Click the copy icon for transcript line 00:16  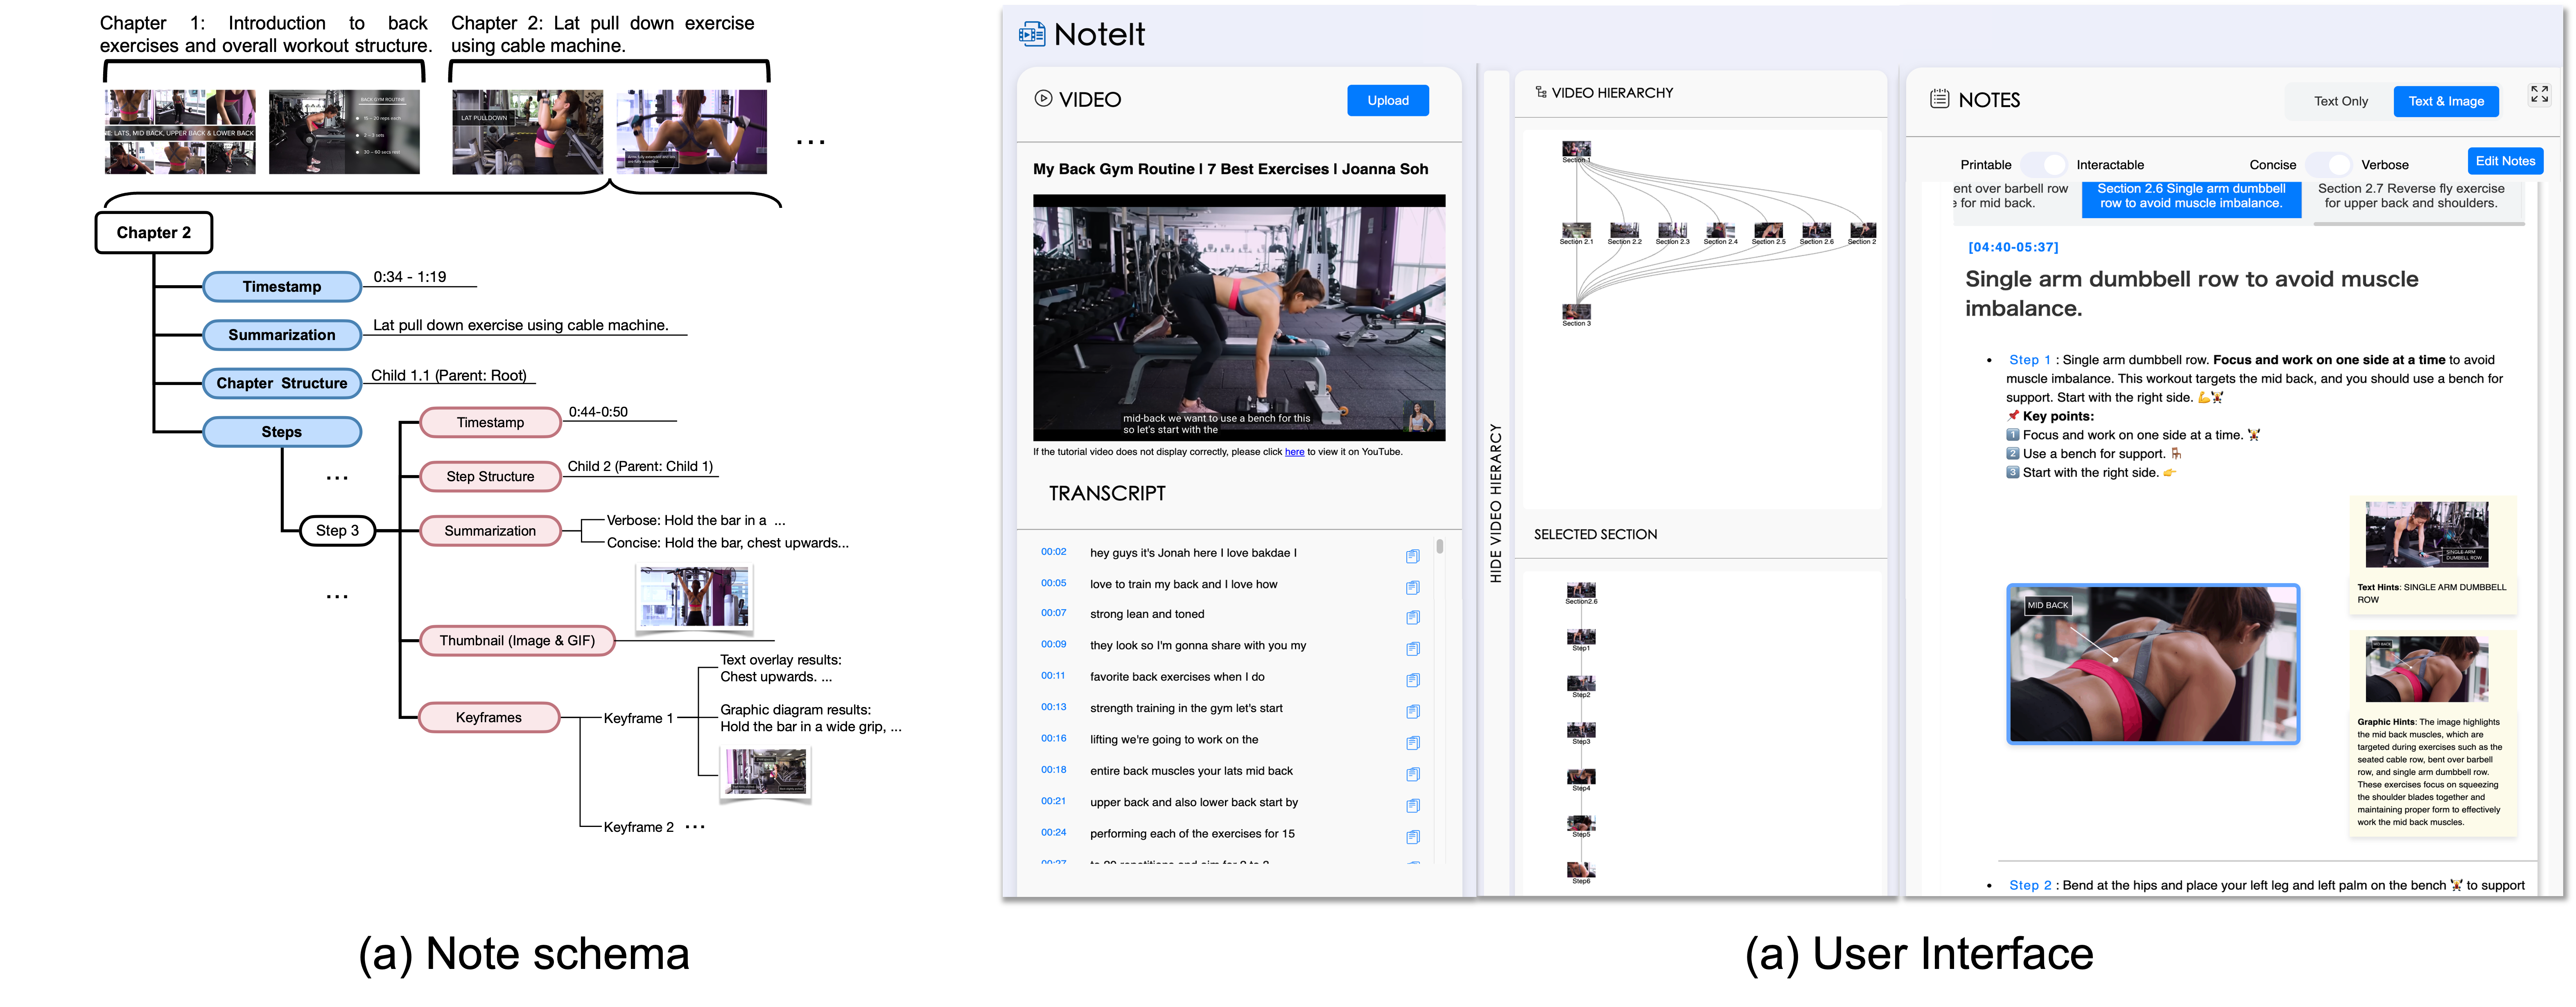pos(1412,743)
